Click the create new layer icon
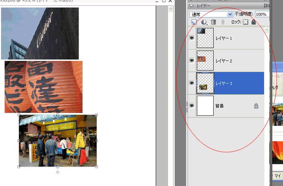 (194, 22)
